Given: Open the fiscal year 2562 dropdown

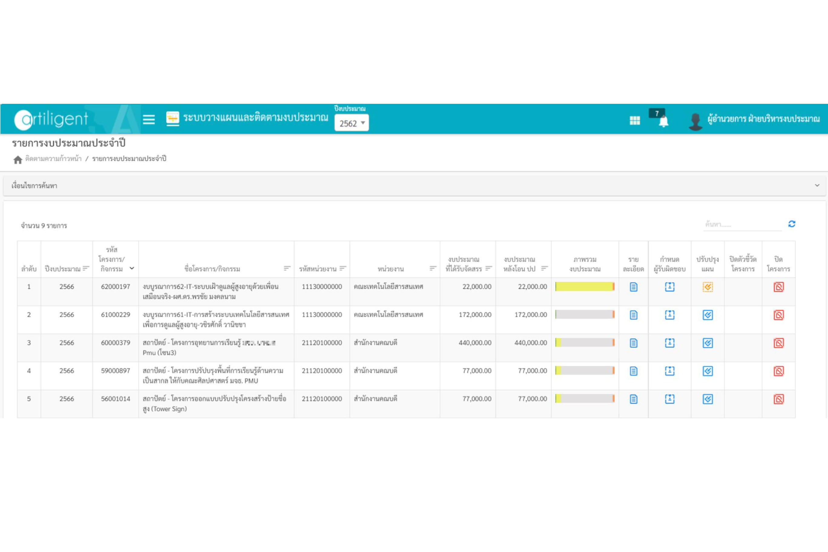Looking at the screenshot, I should coord(351,123).
